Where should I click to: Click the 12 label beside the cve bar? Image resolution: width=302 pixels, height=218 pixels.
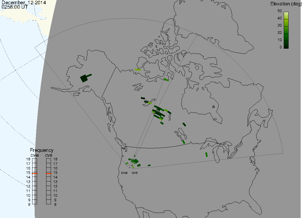point(55,186)
